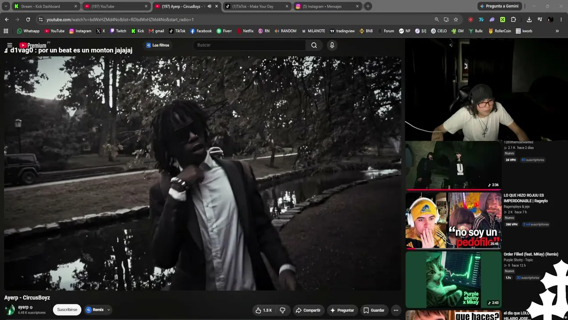Dislike the video with thumbs-down
Image resolution: width=568 pixels, height=320 pixels.
click(283, 310)
